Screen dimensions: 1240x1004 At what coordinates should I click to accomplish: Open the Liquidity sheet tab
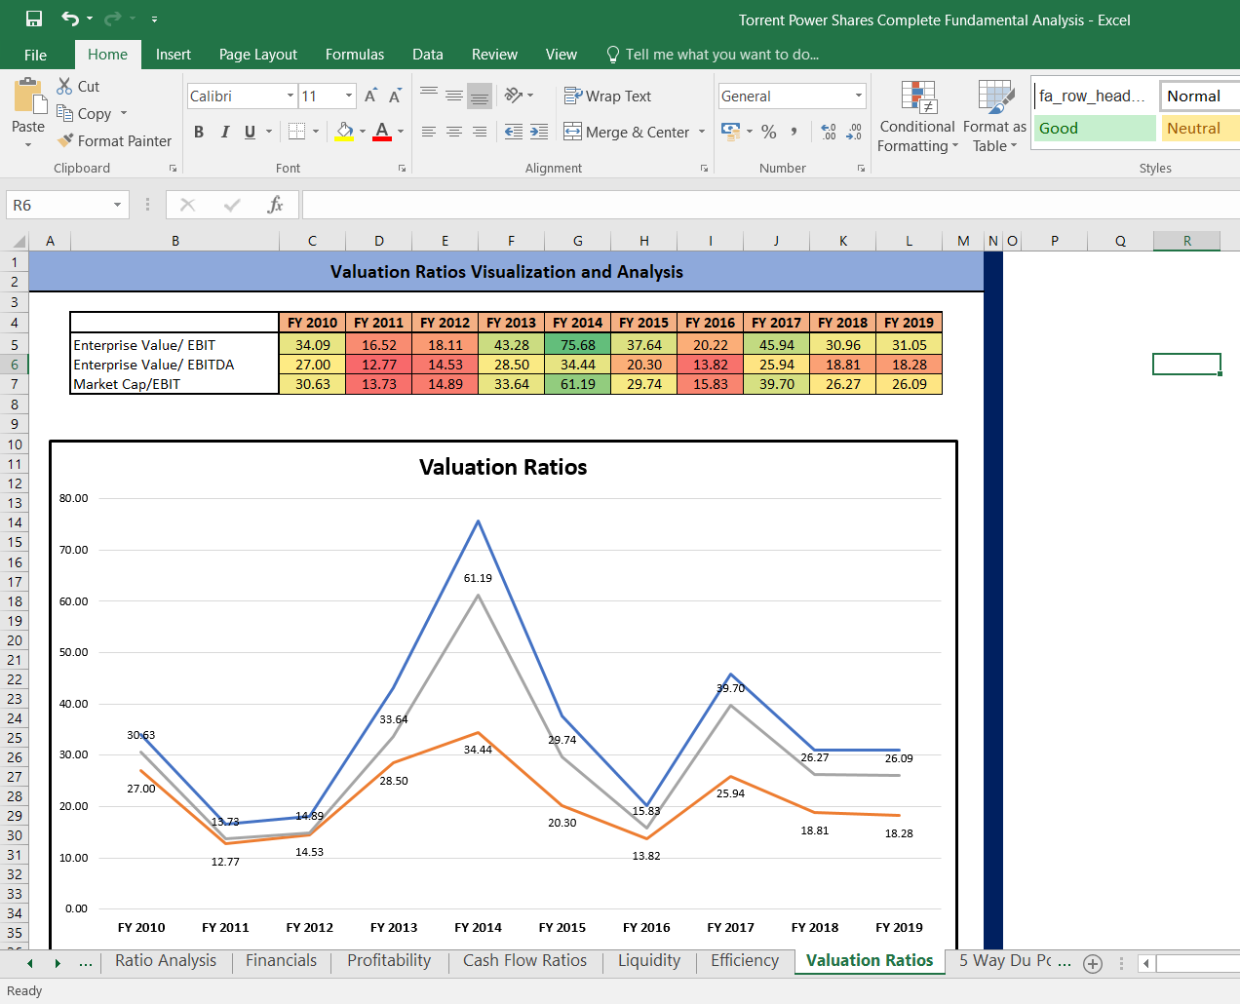[x=649, y=960]
